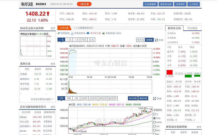Image resolution: width=217 pixels, height=135 pixels.
Task: Select the 三天 intraday tab
Action: coord(76,40)
